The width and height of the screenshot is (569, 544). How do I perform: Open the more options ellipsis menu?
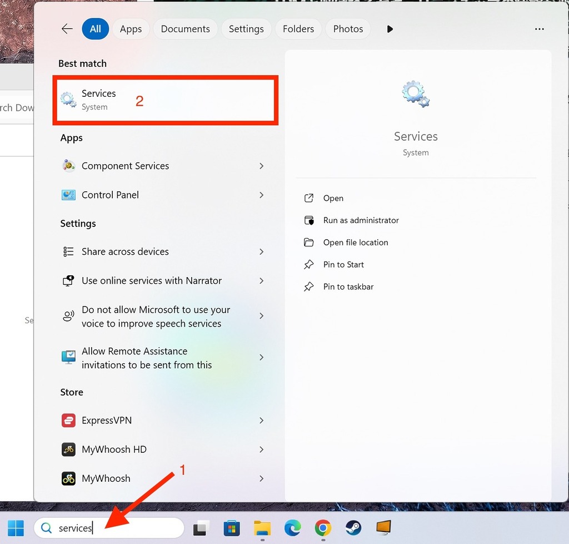pos(539,28)
